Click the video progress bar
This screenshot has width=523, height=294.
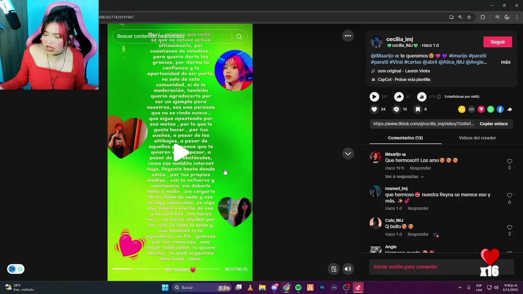pyautogui.click(x=165, y=269)
